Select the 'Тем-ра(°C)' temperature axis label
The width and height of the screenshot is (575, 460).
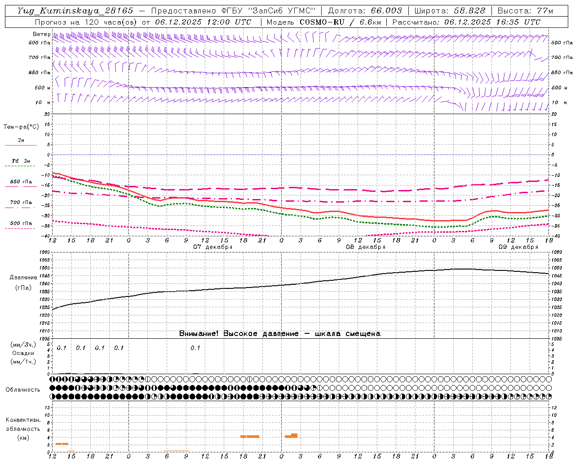[x=21, y=127]
